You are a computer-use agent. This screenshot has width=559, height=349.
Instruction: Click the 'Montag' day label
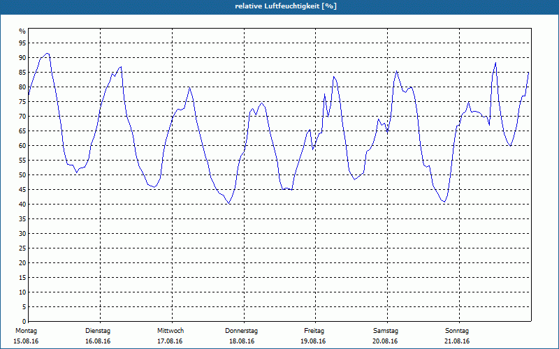coord(26,331)
